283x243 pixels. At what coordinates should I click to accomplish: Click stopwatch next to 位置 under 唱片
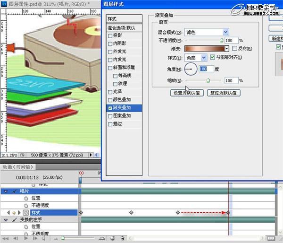point(25,199)
